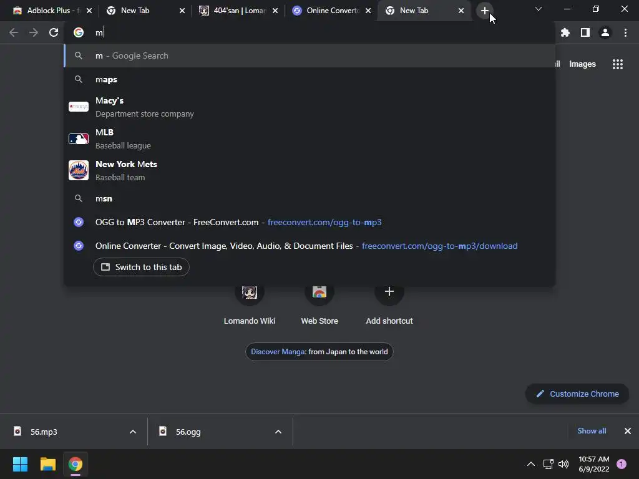Open the volume tray icon
The height and width of the screenshot is (479, 639).
tap(563, 464)
